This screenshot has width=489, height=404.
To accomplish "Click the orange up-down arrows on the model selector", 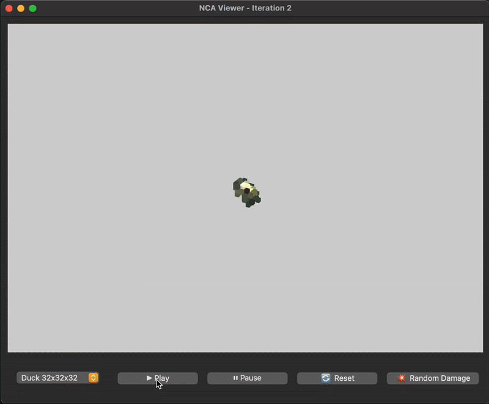I will [x=93, y=378].
